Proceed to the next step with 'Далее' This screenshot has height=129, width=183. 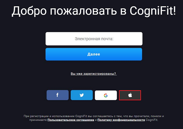(x=94, y=54)
